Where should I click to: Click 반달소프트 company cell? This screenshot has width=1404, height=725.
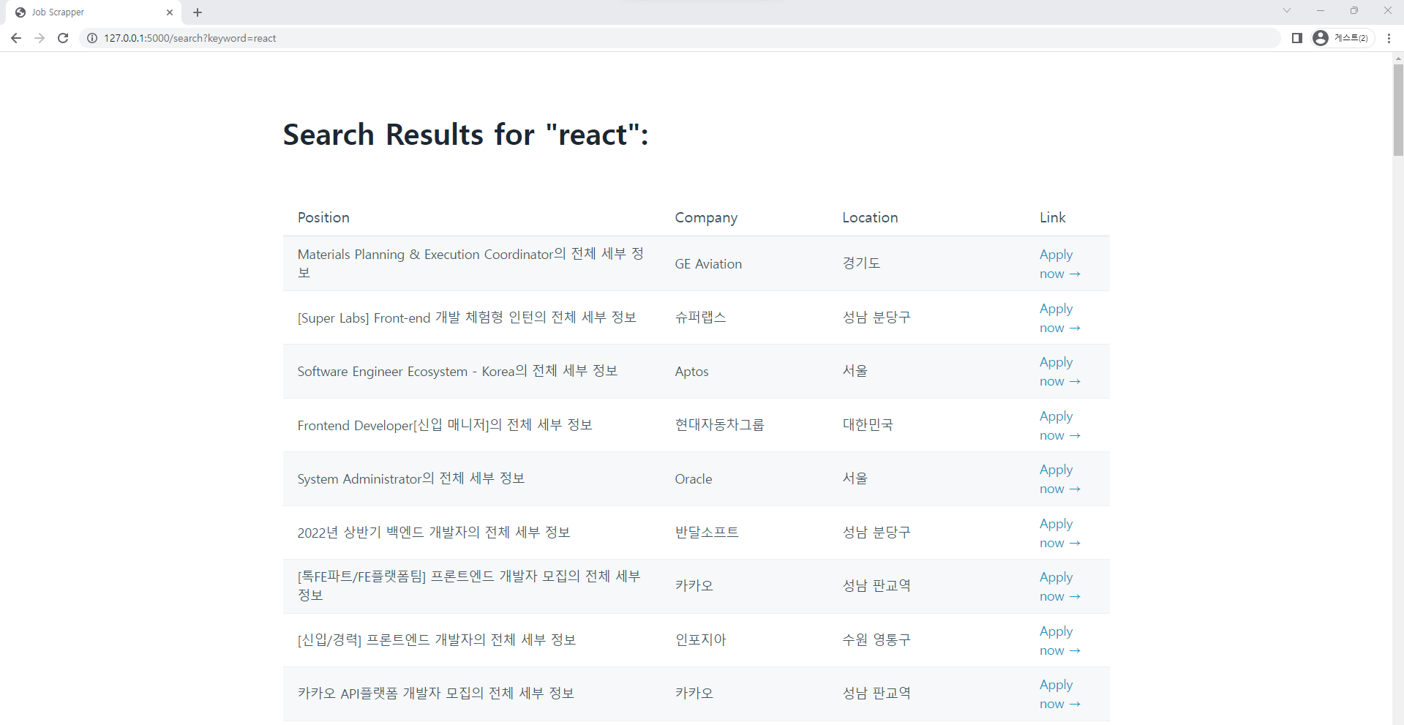[x=707, y=533]
